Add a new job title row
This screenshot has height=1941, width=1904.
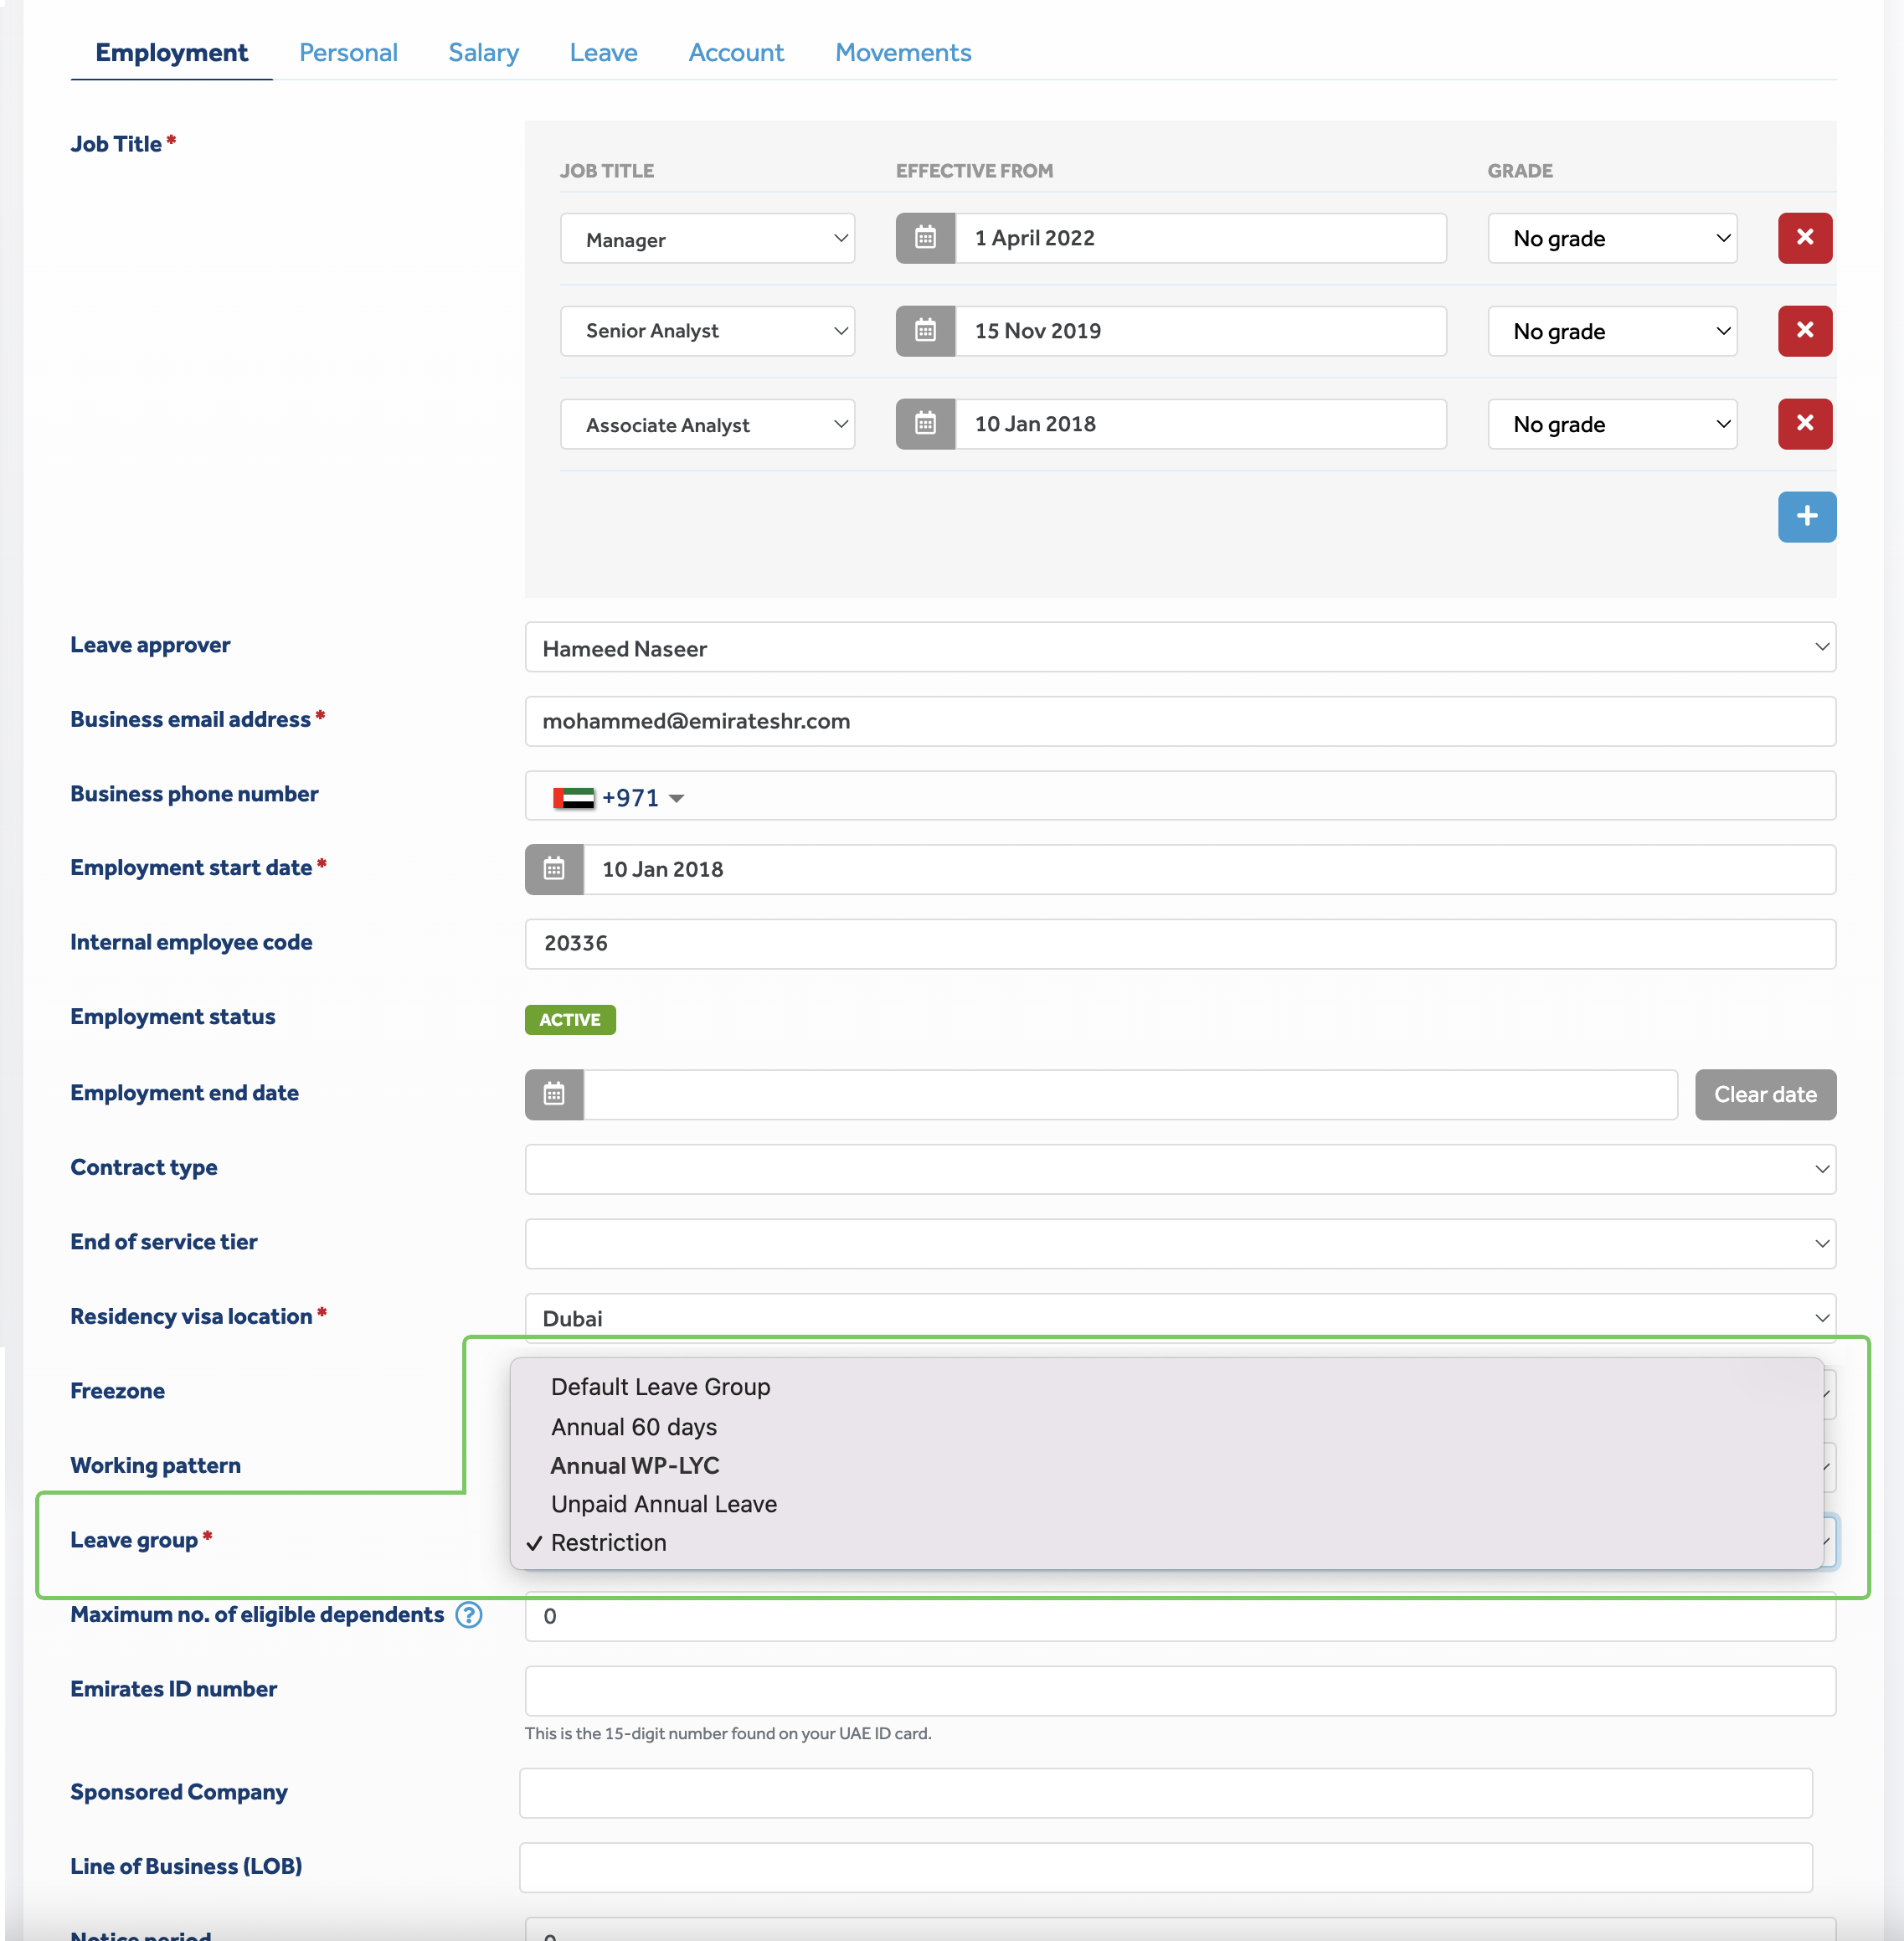coord(1806,517)
